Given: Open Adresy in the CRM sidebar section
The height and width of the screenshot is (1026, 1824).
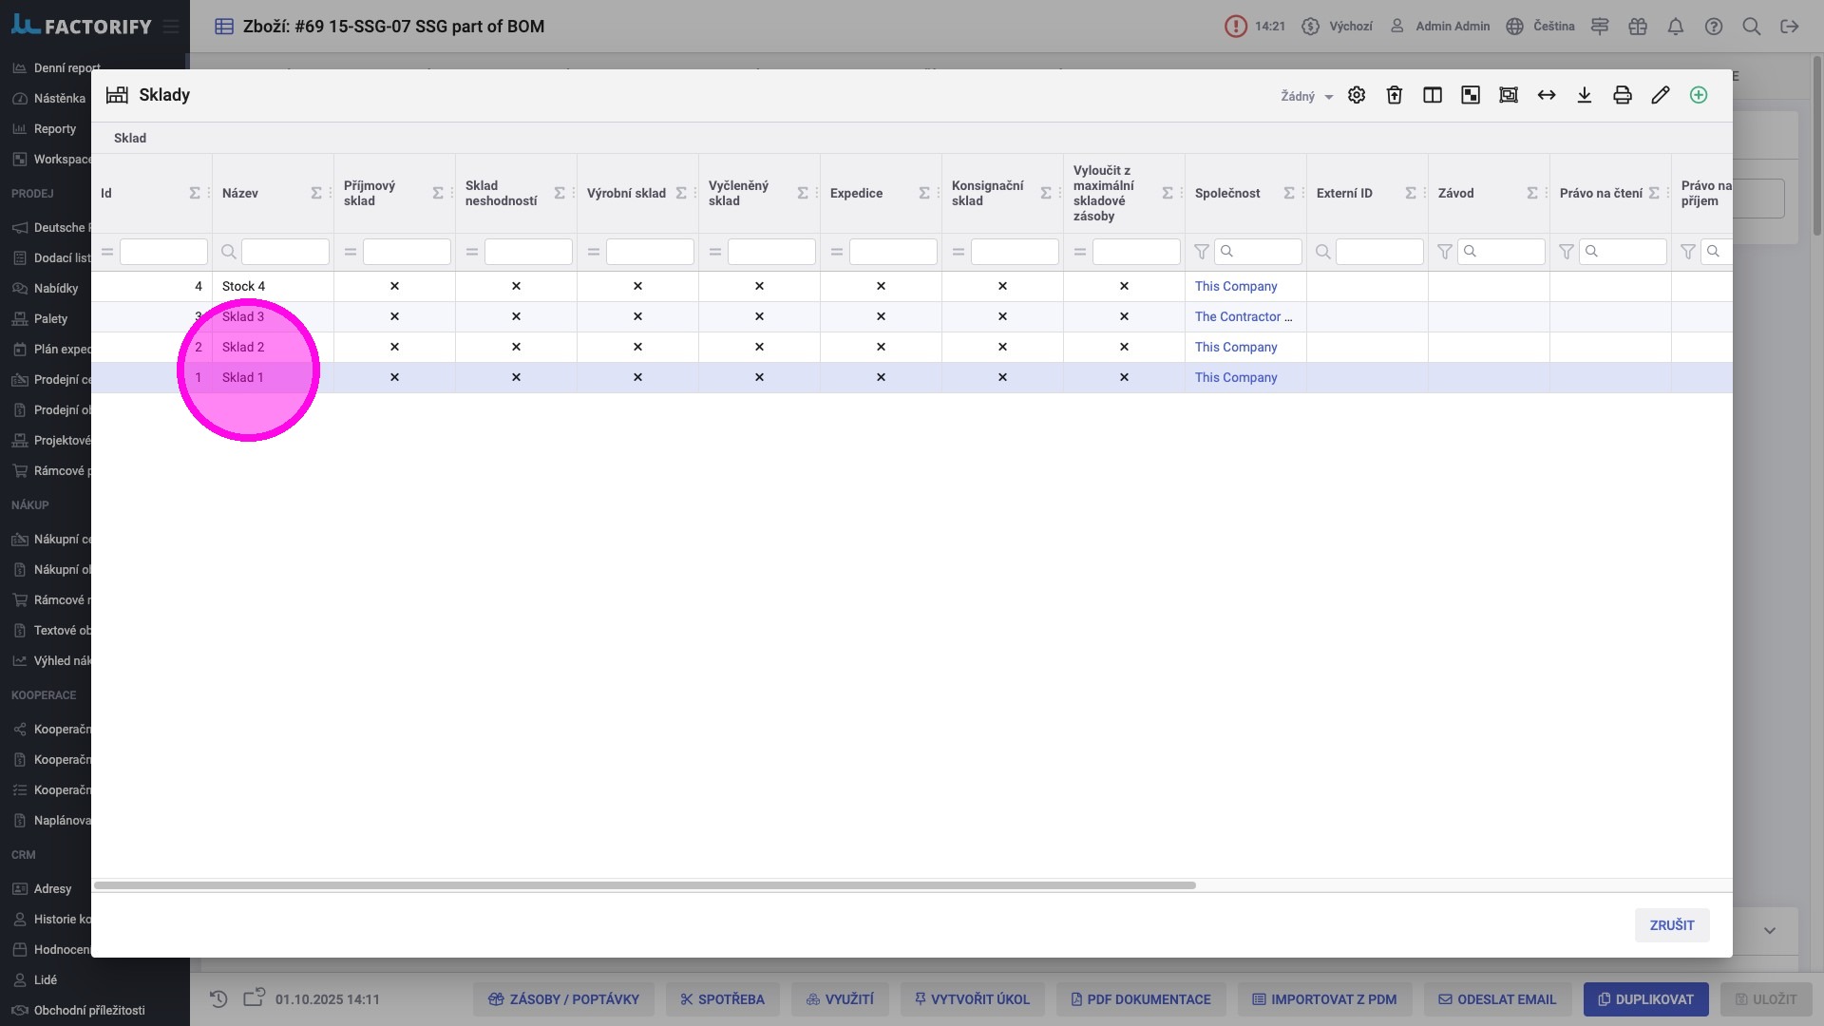Looking at the screenshot, I should [52, 889].
